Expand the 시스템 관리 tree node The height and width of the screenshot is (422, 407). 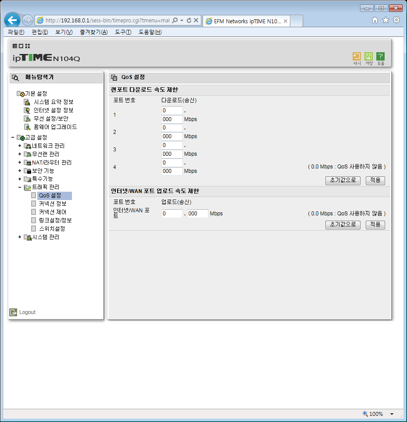(x=20, y=237)
